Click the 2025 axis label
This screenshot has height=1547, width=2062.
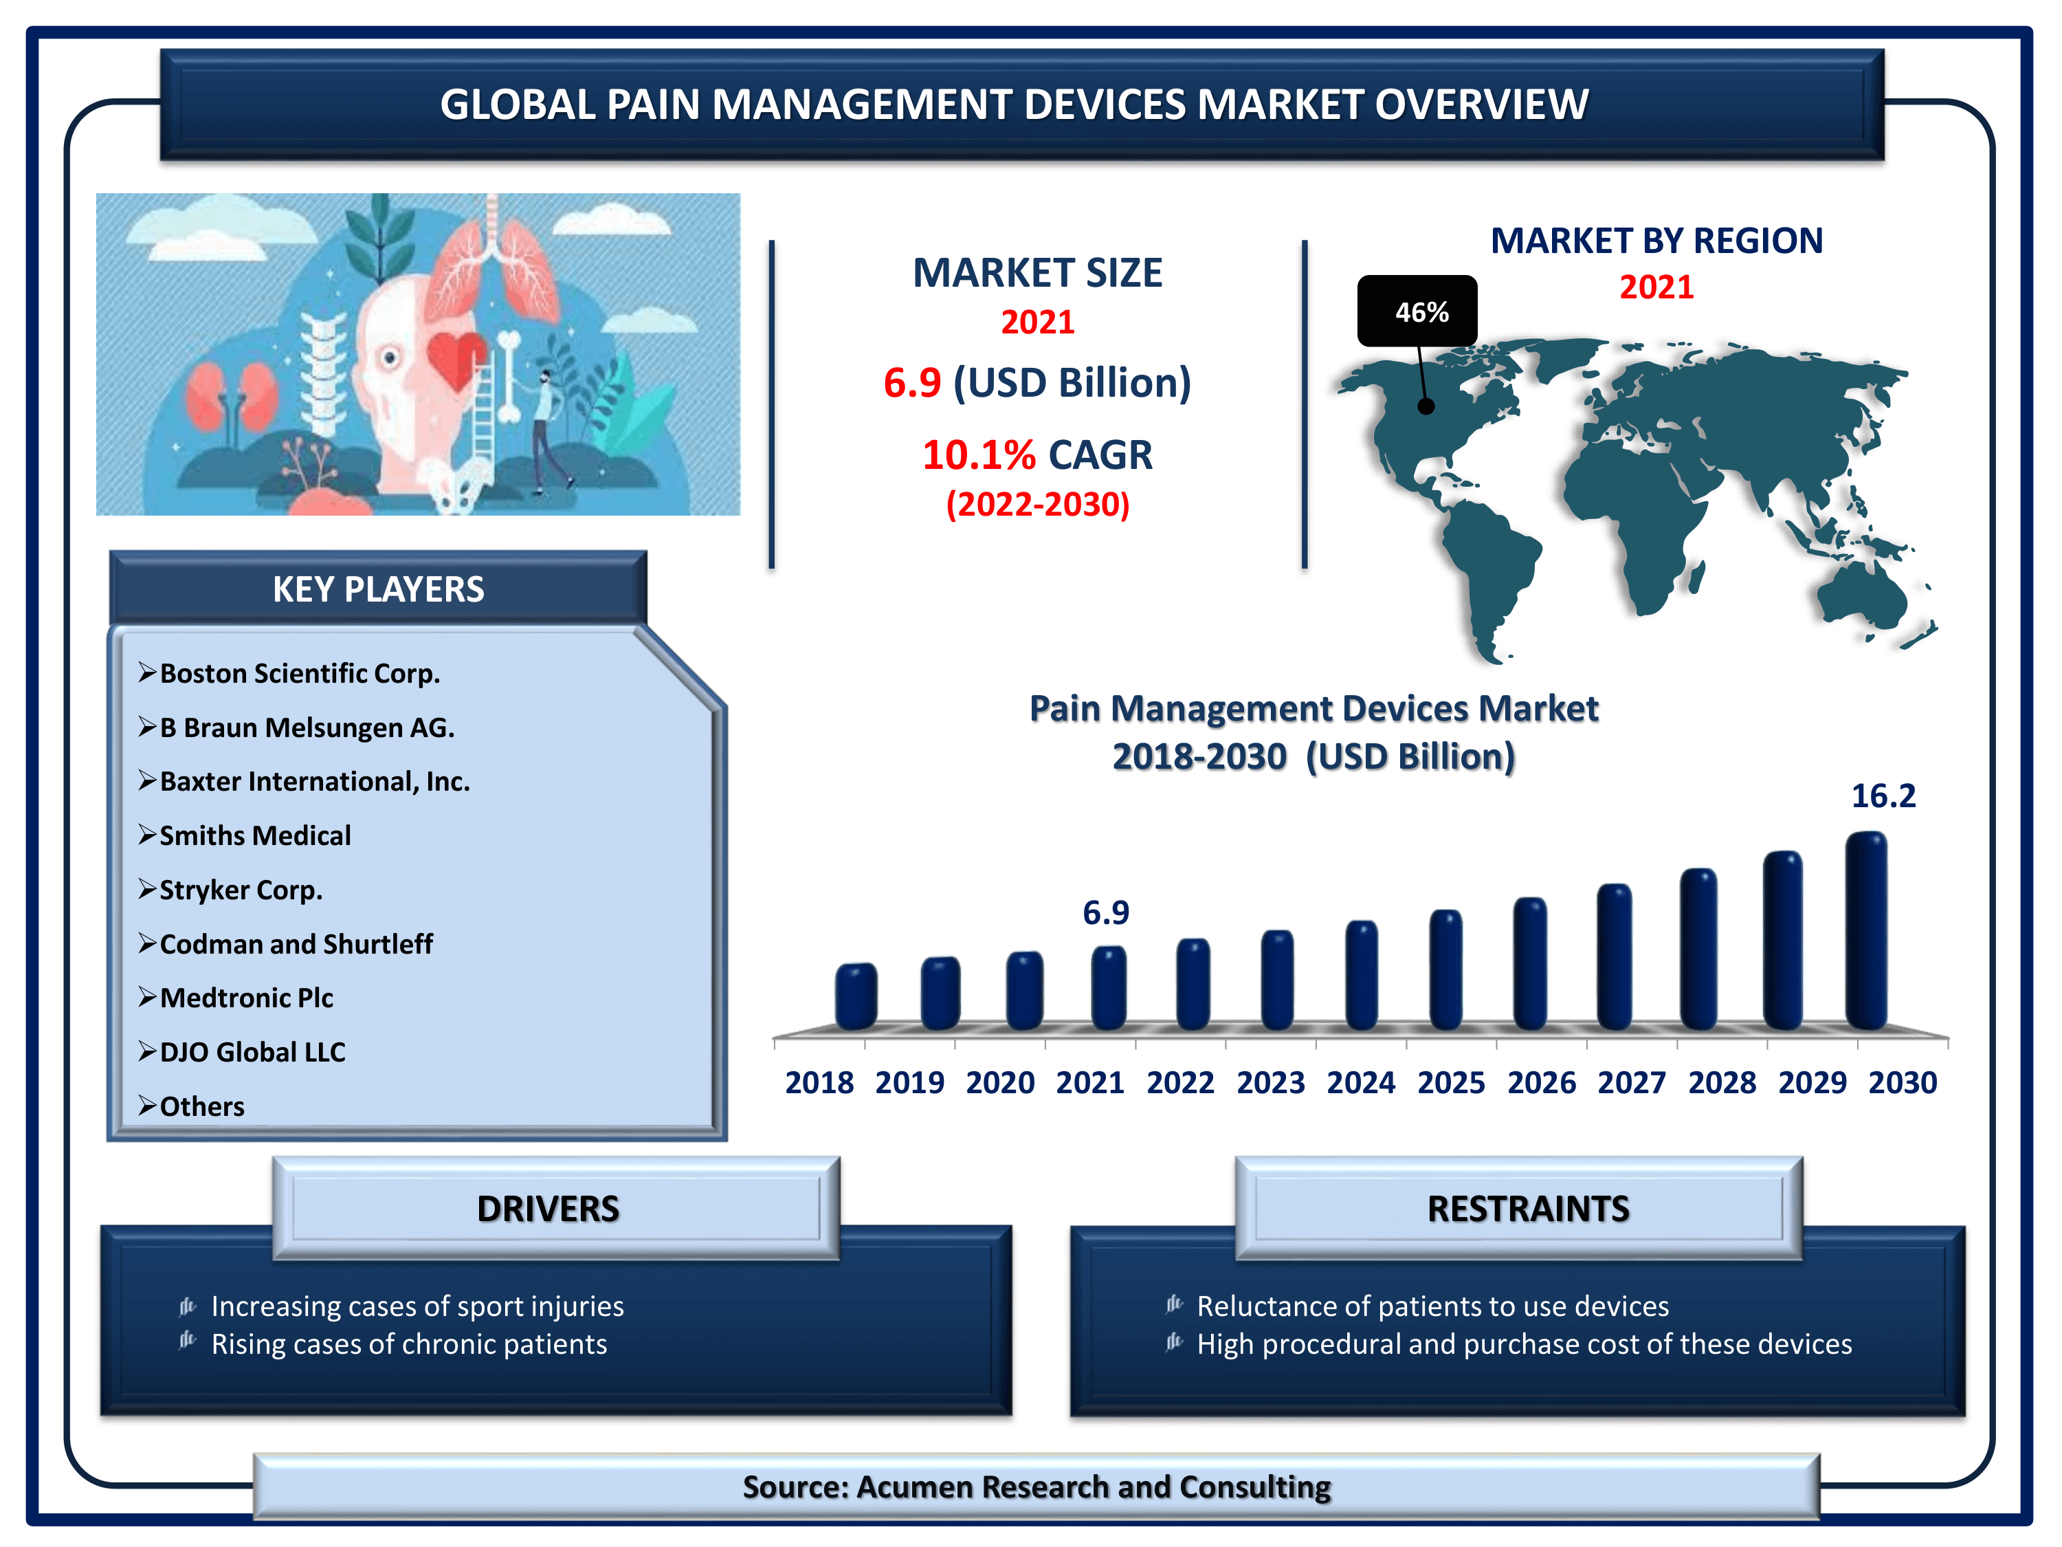pyautogui.click(x=1450, y=1083)
